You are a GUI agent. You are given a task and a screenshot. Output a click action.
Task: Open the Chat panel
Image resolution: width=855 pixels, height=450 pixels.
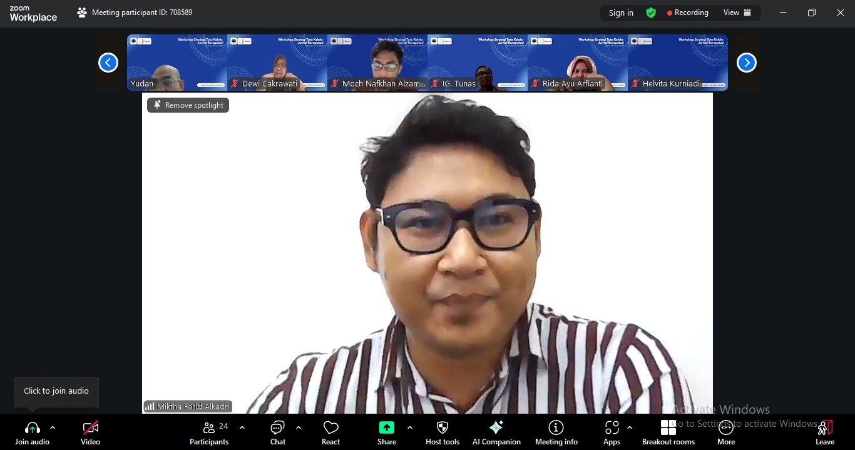(x=277, y=432)
